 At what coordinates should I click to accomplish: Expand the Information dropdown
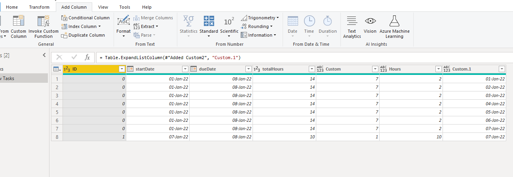[258, 35]
